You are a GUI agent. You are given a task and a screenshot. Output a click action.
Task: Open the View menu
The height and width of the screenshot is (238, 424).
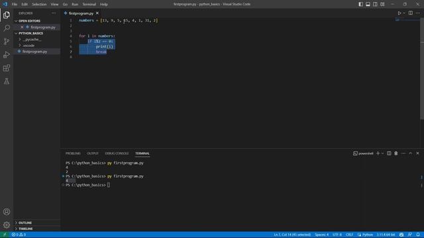pos(54,4)
